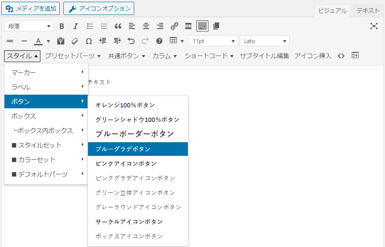Click the insert link icon
Viewport: 385px width, 247px height.
coord(174,26)
